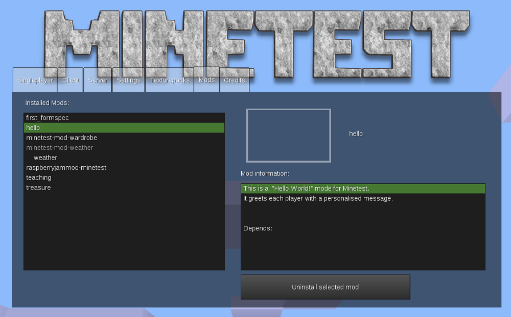Image resolution: width=511 pixels, height=317 pixels.
Task: Select first_formspec in installed mods
Action: (x=124, y=118)
